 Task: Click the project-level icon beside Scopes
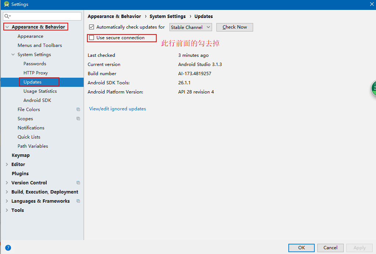(78, 119)
